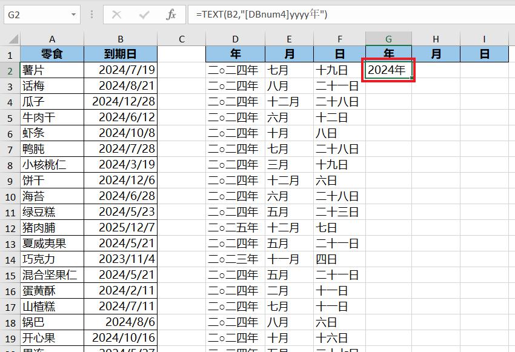Click the 话梅 cell

(x=52, y=85)
